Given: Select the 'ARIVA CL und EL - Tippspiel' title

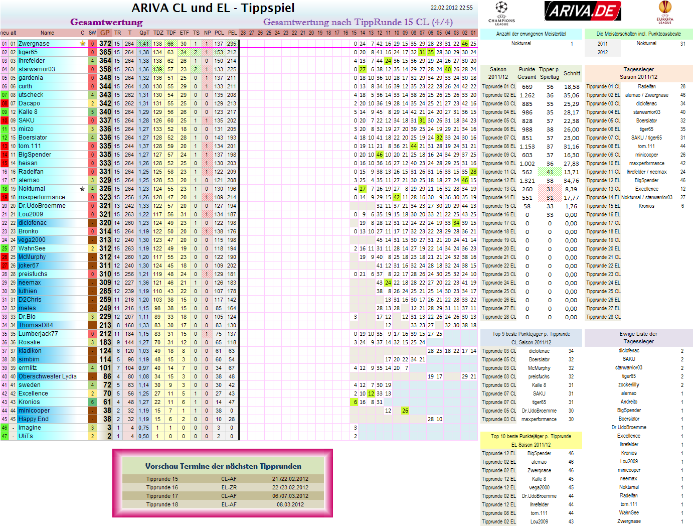Looking at the screenshot, I should click(213, 8).
